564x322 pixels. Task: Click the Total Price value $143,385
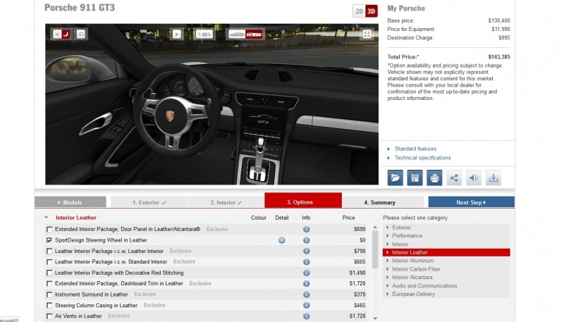pos(499,57)
